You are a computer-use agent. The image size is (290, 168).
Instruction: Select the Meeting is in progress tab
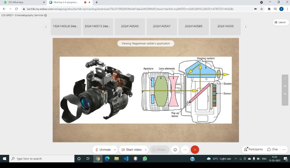66,2
